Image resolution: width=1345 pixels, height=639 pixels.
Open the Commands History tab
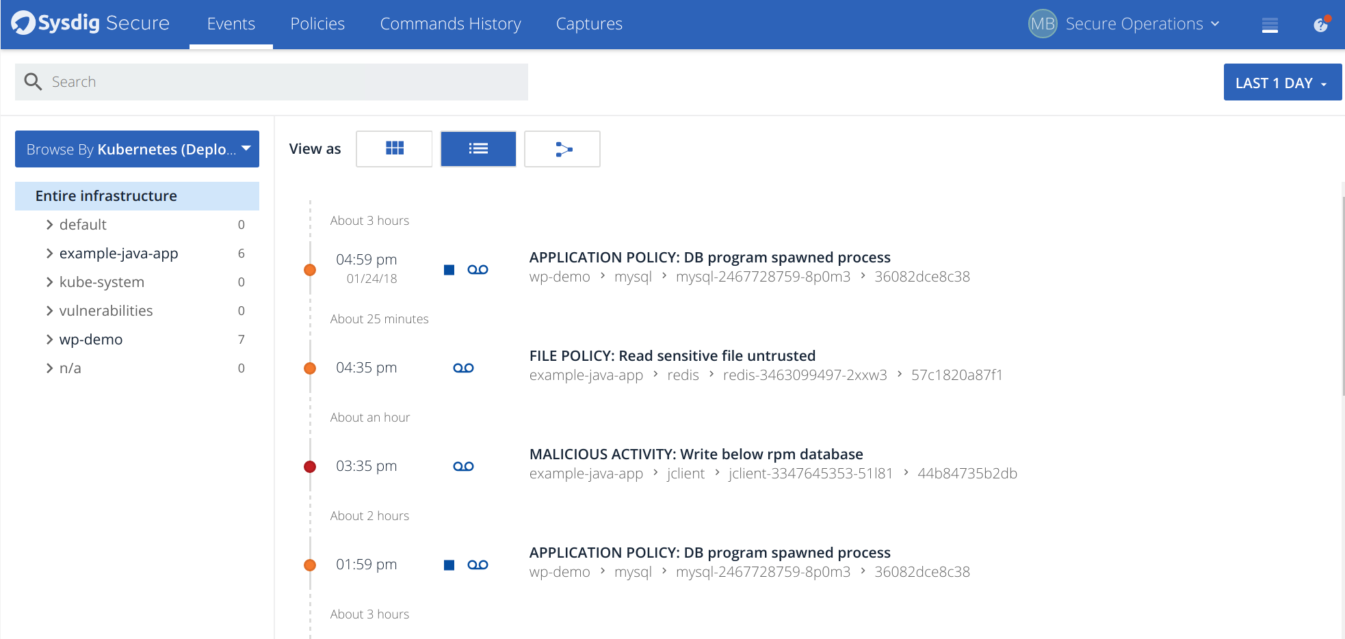(450, 24)
